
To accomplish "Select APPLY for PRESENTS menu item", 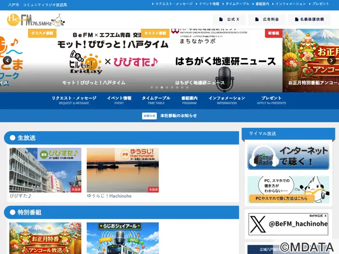I will 271,100.
